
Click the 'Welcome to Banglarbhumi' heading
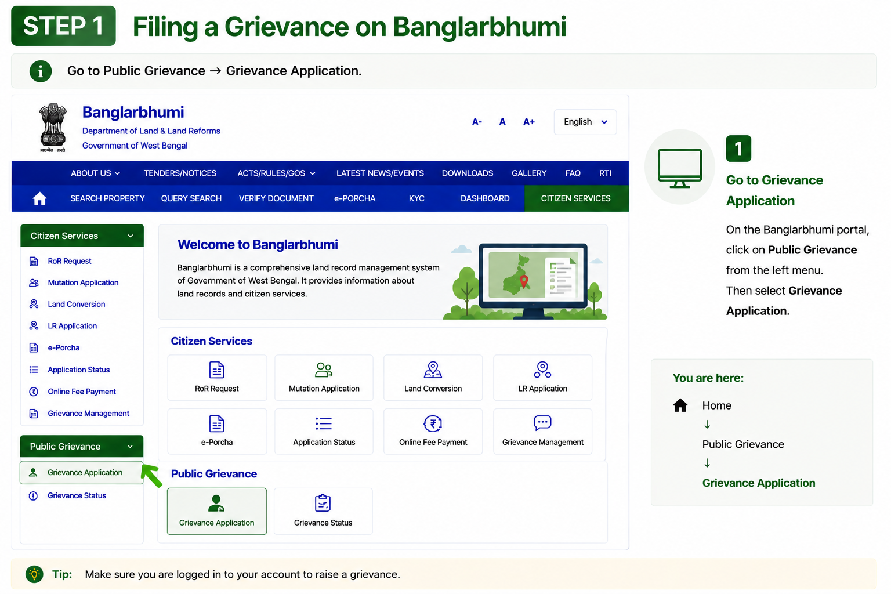point(258,245)
